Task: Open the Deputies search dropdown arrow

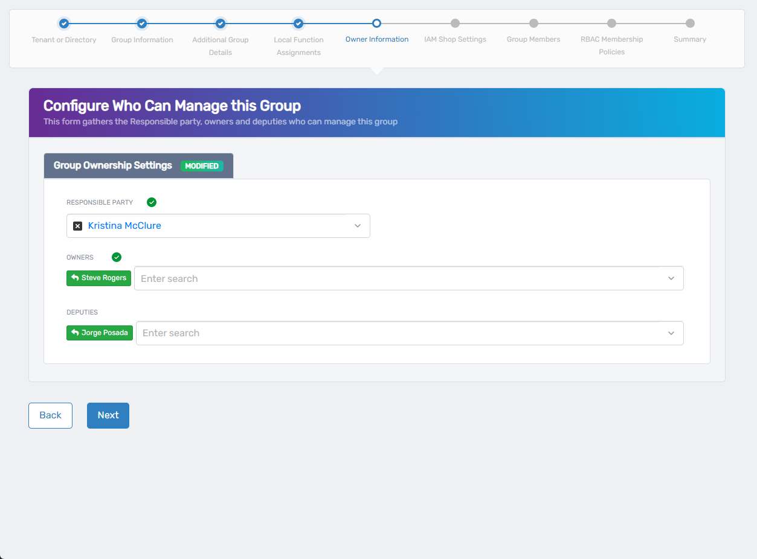Action: [671, 333]
